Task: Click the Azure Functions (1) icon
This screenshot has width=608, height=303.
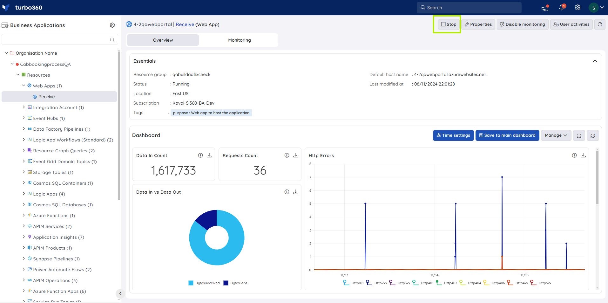Action: [30, 215]
